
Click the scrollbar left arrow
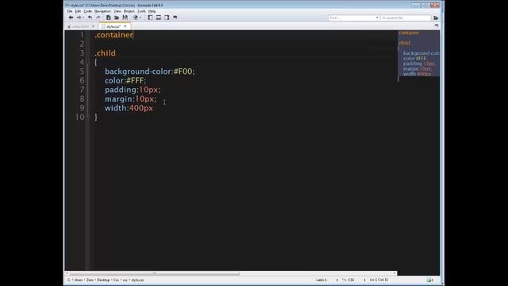[x=67, y=273]
